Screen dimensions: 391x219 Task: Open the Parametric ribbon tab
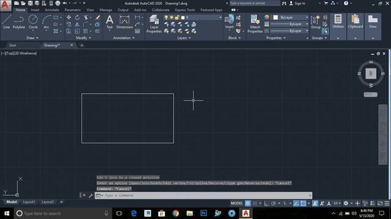point(73,10)
